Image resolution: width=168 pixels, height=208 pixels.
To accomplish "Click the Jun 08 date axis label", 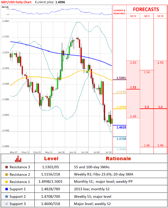I will [61, 152].
